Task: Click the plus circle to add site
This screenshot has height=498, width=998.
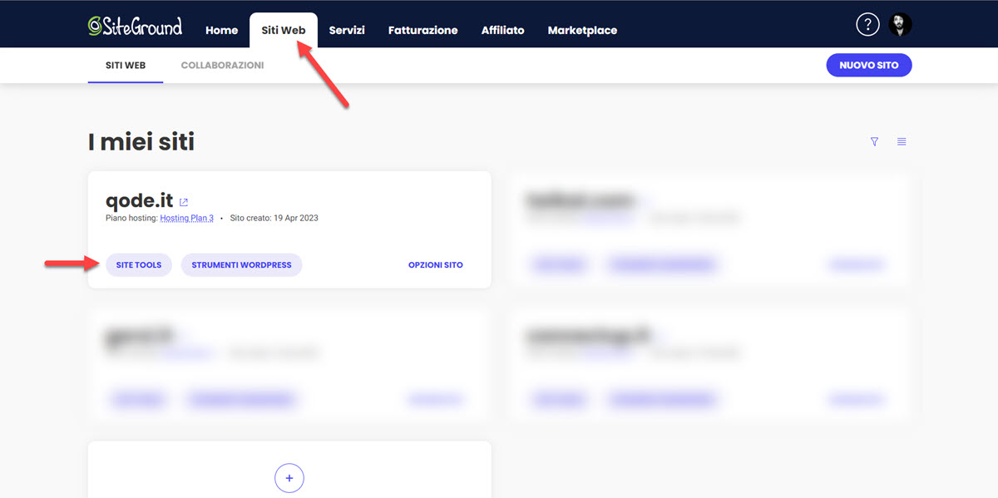Action: (289, 478)
